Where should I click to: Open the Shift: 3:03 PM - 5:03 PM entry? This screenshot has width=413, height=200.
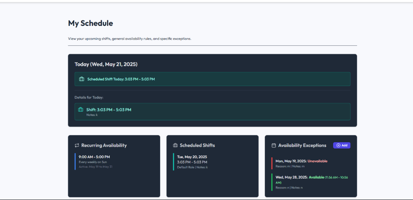point(212,112)
